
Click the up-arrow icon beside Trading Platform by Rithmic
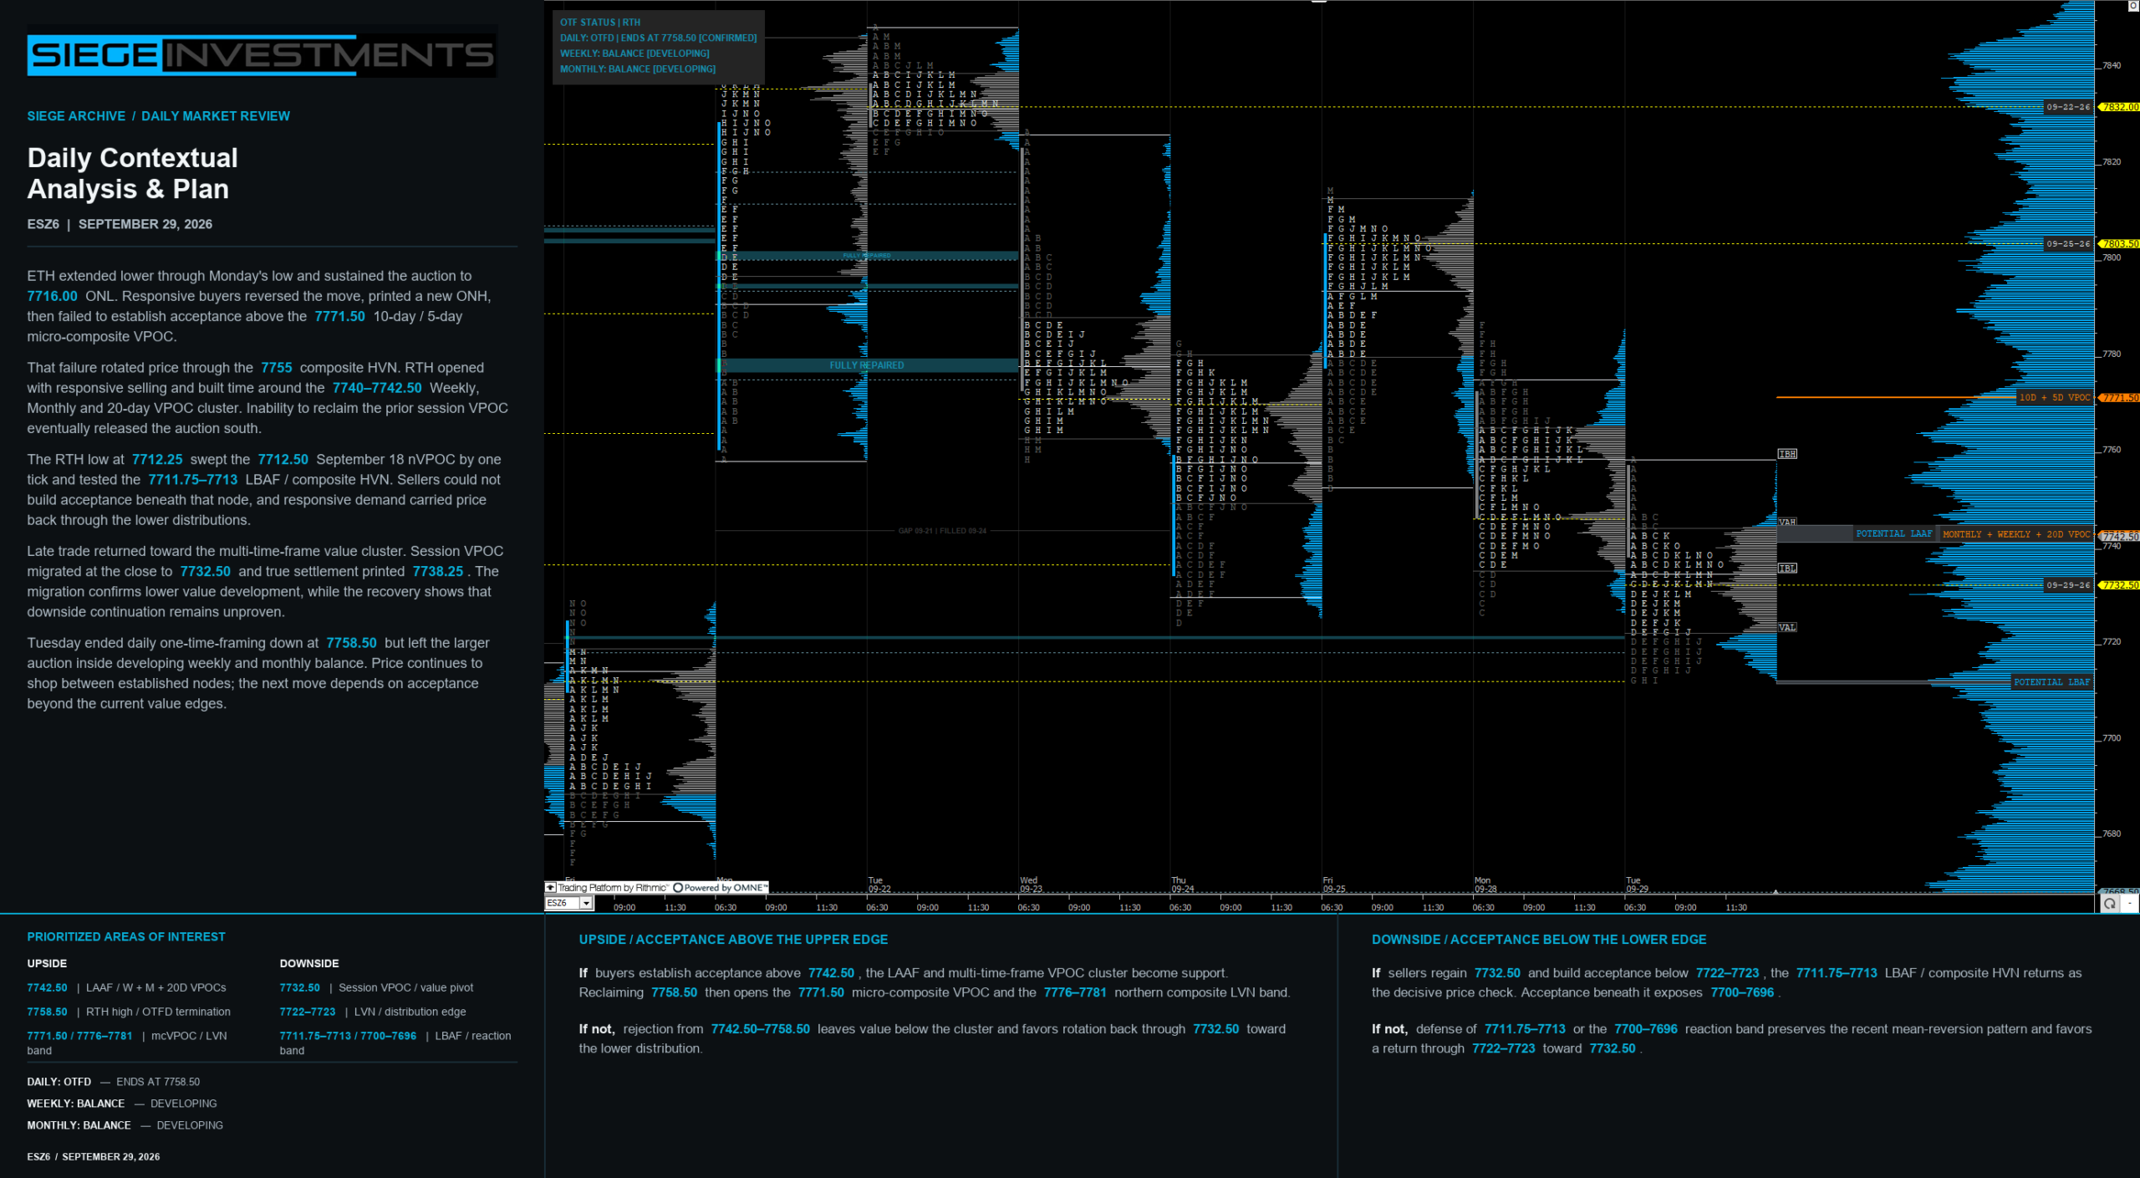pyautogui.click(x=550, y=887)
